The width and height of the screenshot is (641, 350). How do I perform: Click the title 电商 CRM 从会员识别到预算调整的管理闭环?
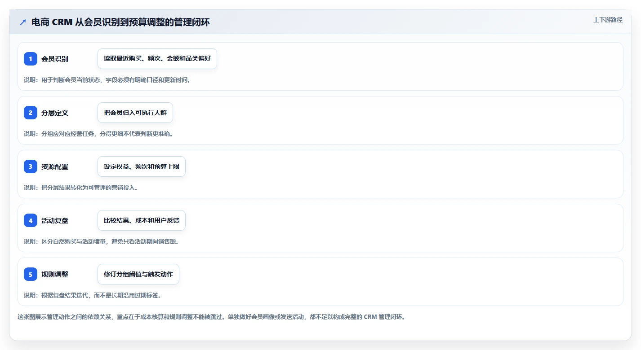pyautogui.click(x=120, y=22)
